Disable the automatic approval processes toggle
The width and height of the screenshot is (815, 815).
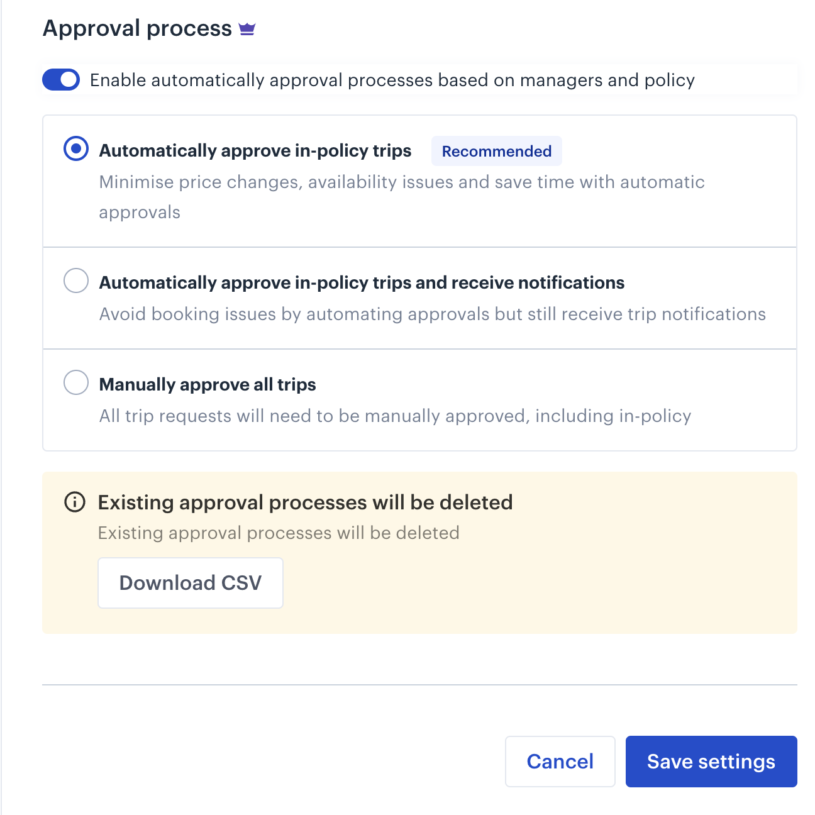pos(61,80)
